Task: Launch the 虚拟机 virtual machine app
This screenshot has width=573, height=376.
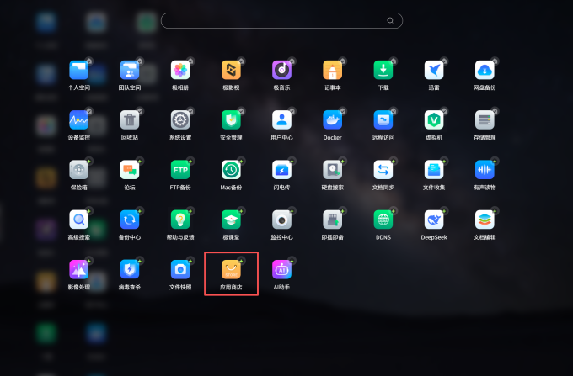Action: click(434, 120)
